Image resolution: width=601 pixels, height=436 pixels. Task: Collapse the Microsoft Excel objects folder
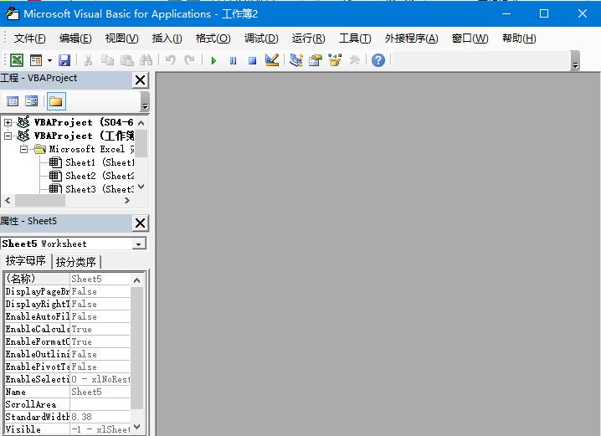point(24,149)
